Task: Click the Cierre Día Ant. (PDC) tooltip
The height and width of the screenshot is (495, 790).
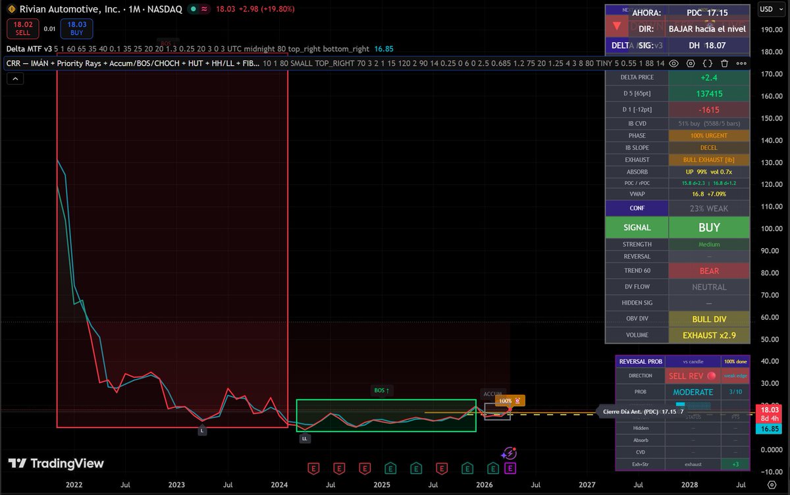Action: 642,411
